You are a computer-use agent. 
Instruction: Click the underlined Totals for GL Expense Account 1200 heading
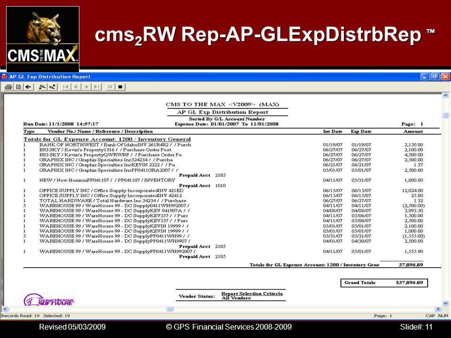[x=107, y=139]
